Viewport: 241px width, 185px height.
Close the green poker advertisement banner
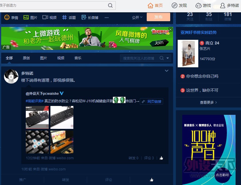click(171, 29)
